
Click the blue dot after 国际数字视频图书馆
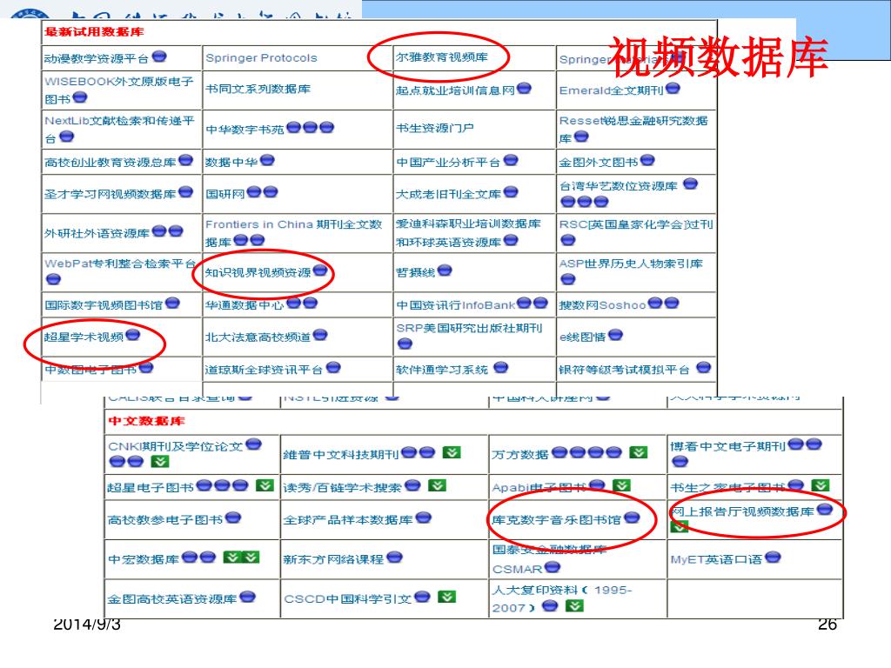173,303
